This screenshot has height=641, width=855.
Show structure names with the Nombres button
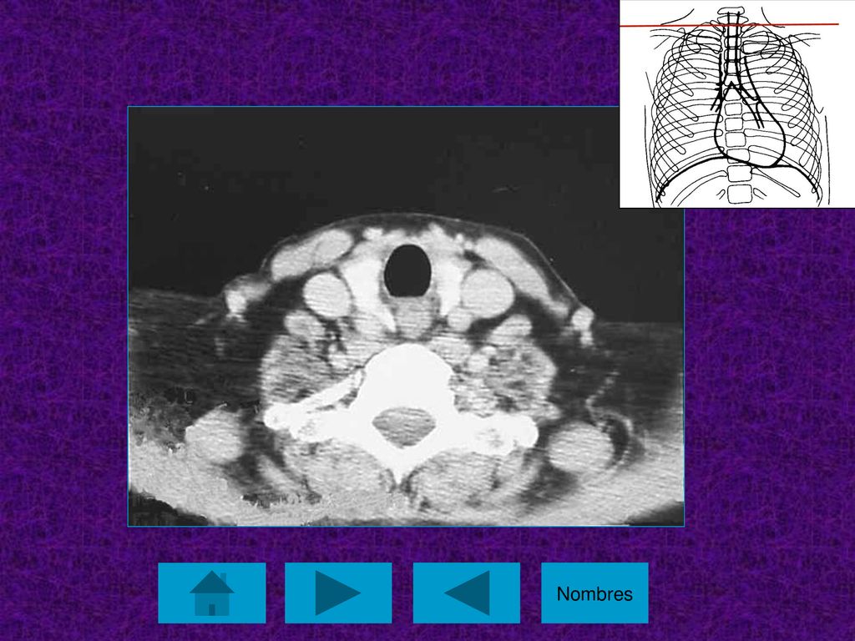click(594, 593)
